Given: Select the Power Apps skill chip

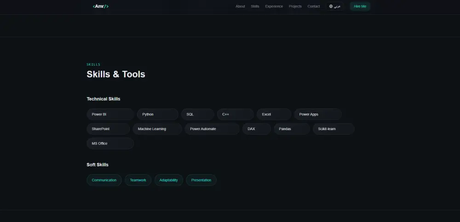Looking at the screenshot, I should click(x=318, y=114).
